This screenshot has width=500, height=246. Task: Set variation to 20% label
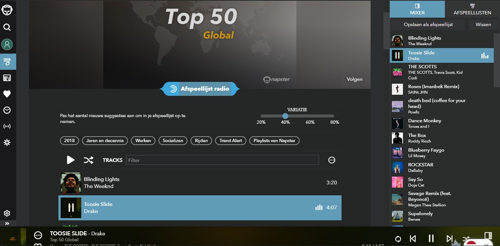click(261, 122)
